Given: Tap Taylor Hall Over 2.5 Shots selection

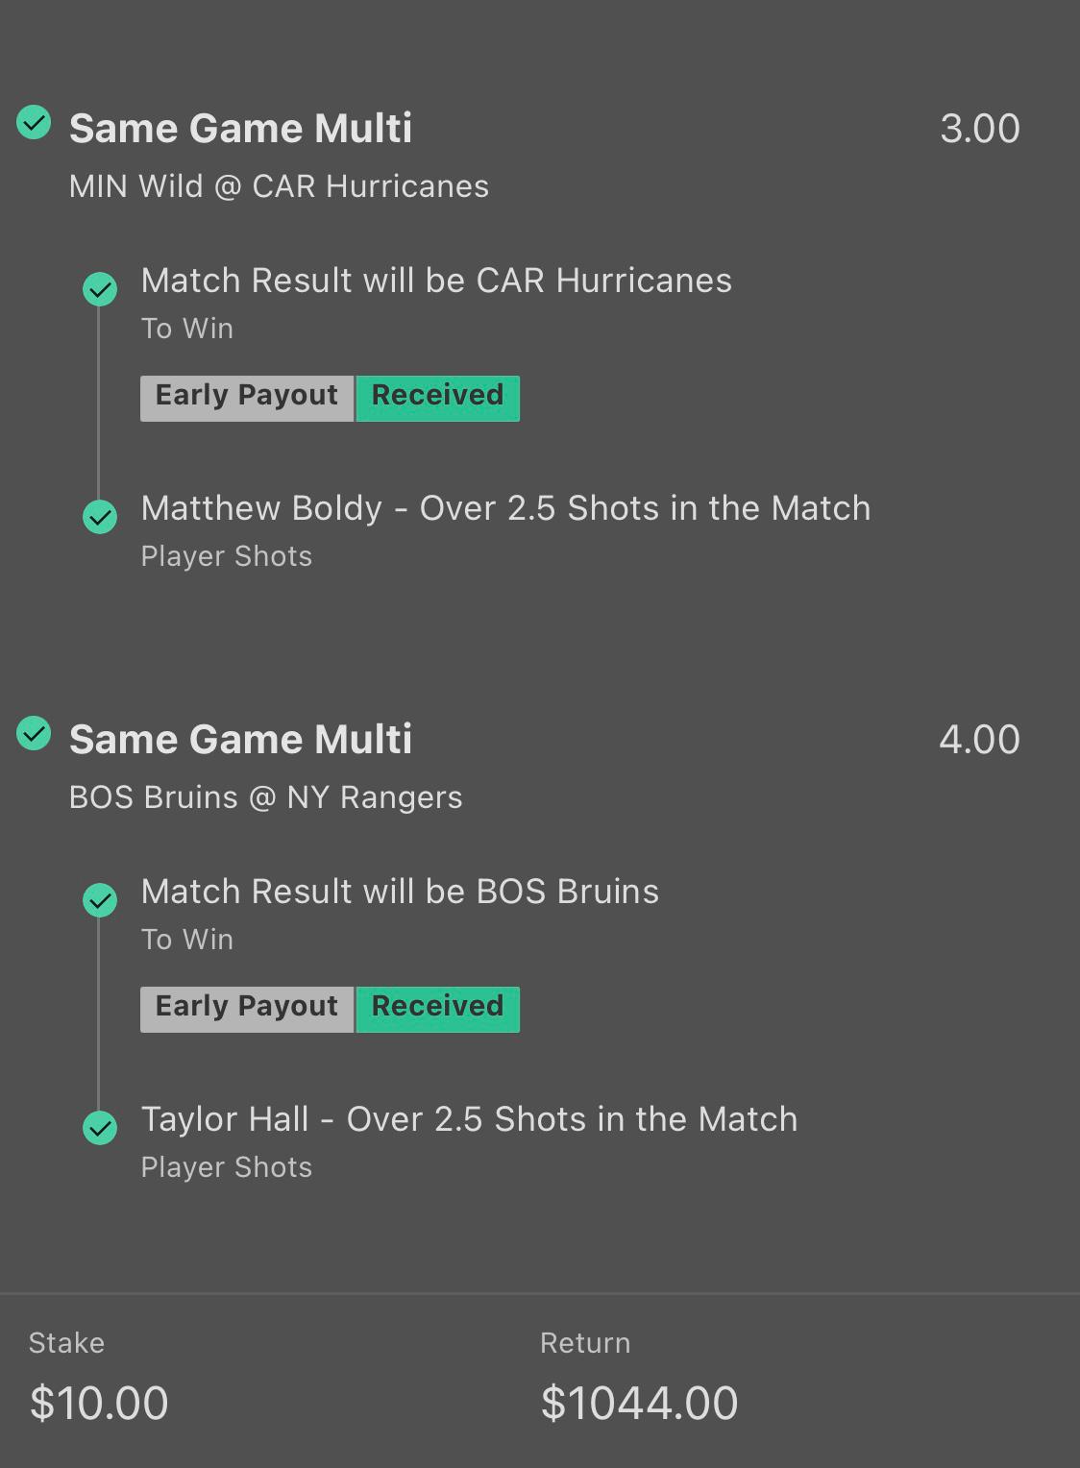Looking at the screenshot, I should coord(469,1119).
